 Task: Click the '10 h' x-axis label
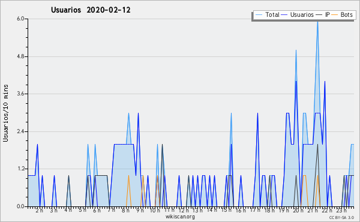[x=155, y=211]
